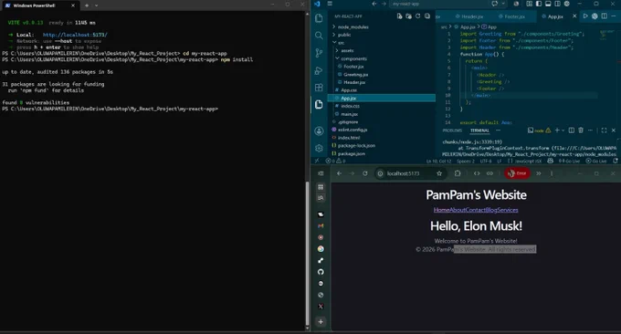
Task: Open Copilot chat icon in title bar
Action: coord(494,4)
